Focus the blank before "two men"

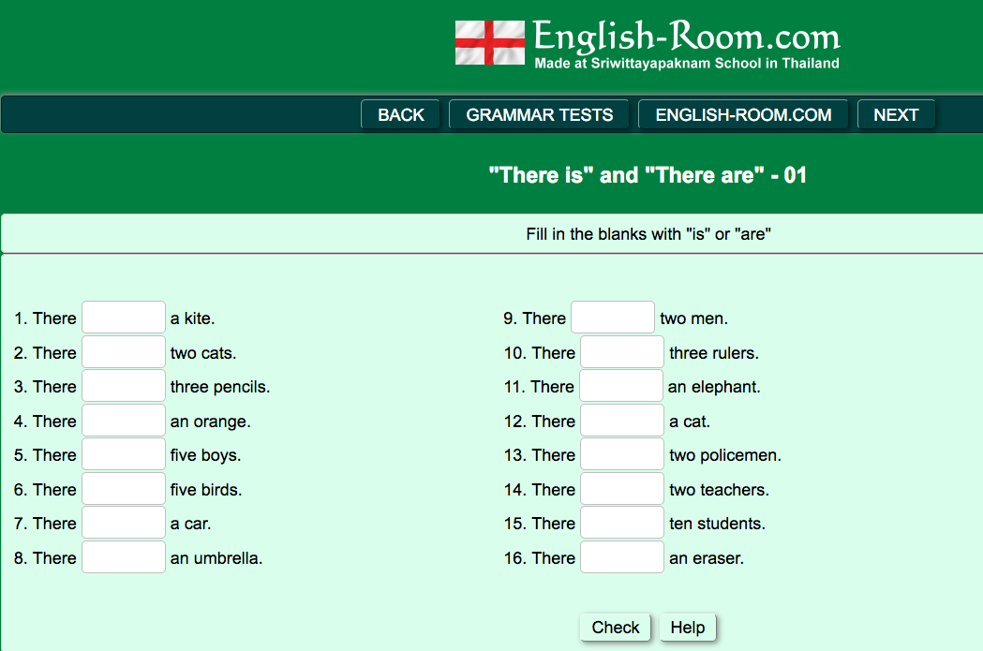click(613, 318)
